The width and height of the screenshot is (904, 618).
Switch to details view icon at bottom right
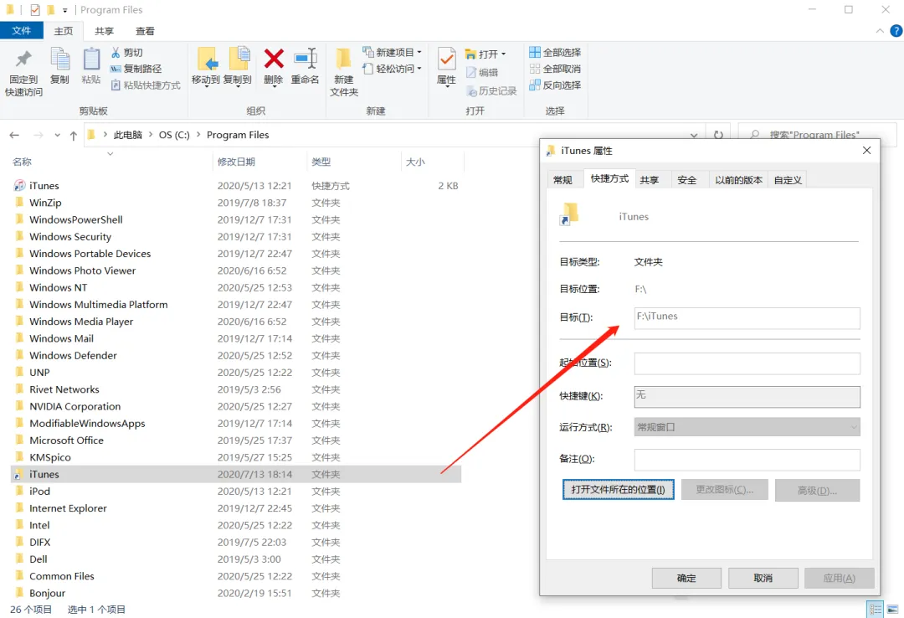coord(876,610)
